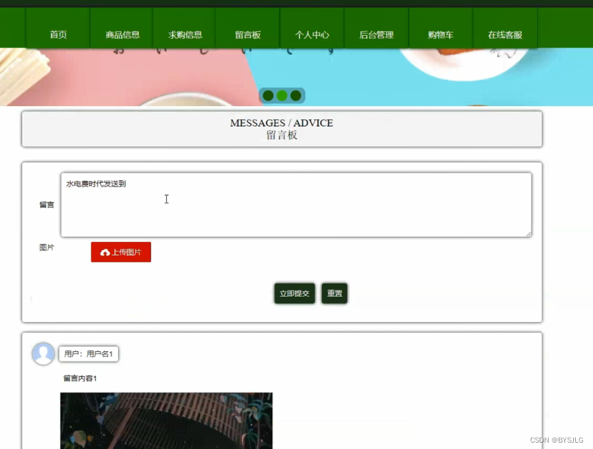The image size is (593, 449).
Task: Click the 重置 reset button
Action: click(x=335, y=293)
